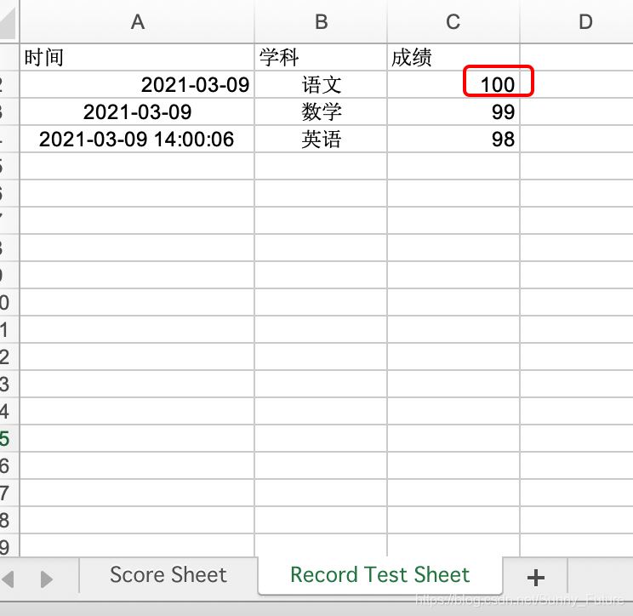Screen dimensions: 633x616
Task: Select the cell containing 时间
Action: tap(137, 57)
